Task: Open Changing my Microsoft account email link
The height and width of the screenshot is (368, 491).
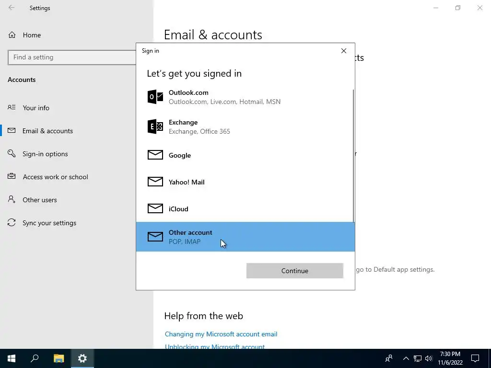Action: click(221, 334)
